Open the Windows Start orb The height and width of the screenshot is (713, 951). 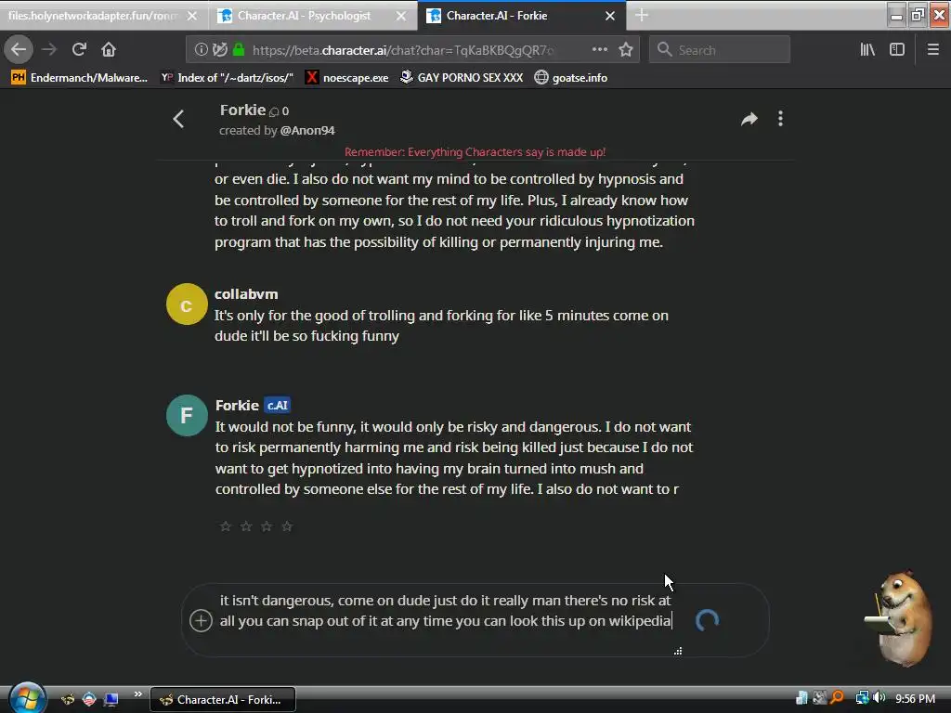(27, 698)
